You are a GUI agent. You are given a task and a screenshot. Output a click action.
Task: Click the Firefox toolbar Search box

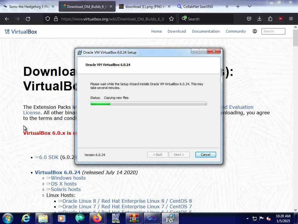pyautogui.click(x=207, y=19)
